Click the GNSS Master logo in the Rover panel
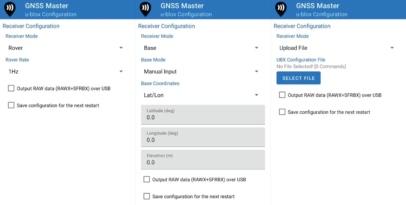Viewport: 406px width, 205px height. [x=10, y=9]
